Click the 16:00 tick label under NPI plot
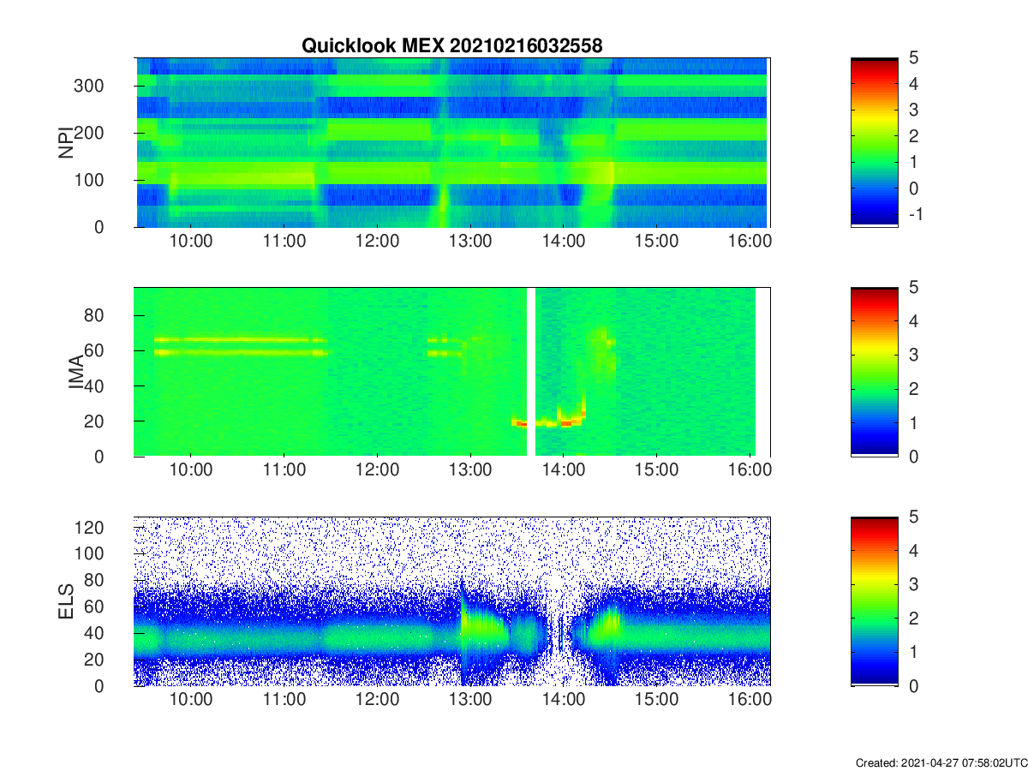Screen dimensions: 1028x771 (x=749, y=241)
